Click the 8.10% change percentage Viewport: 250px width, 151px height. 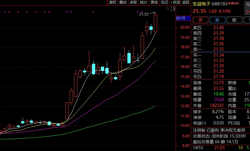tap(224, 11)
